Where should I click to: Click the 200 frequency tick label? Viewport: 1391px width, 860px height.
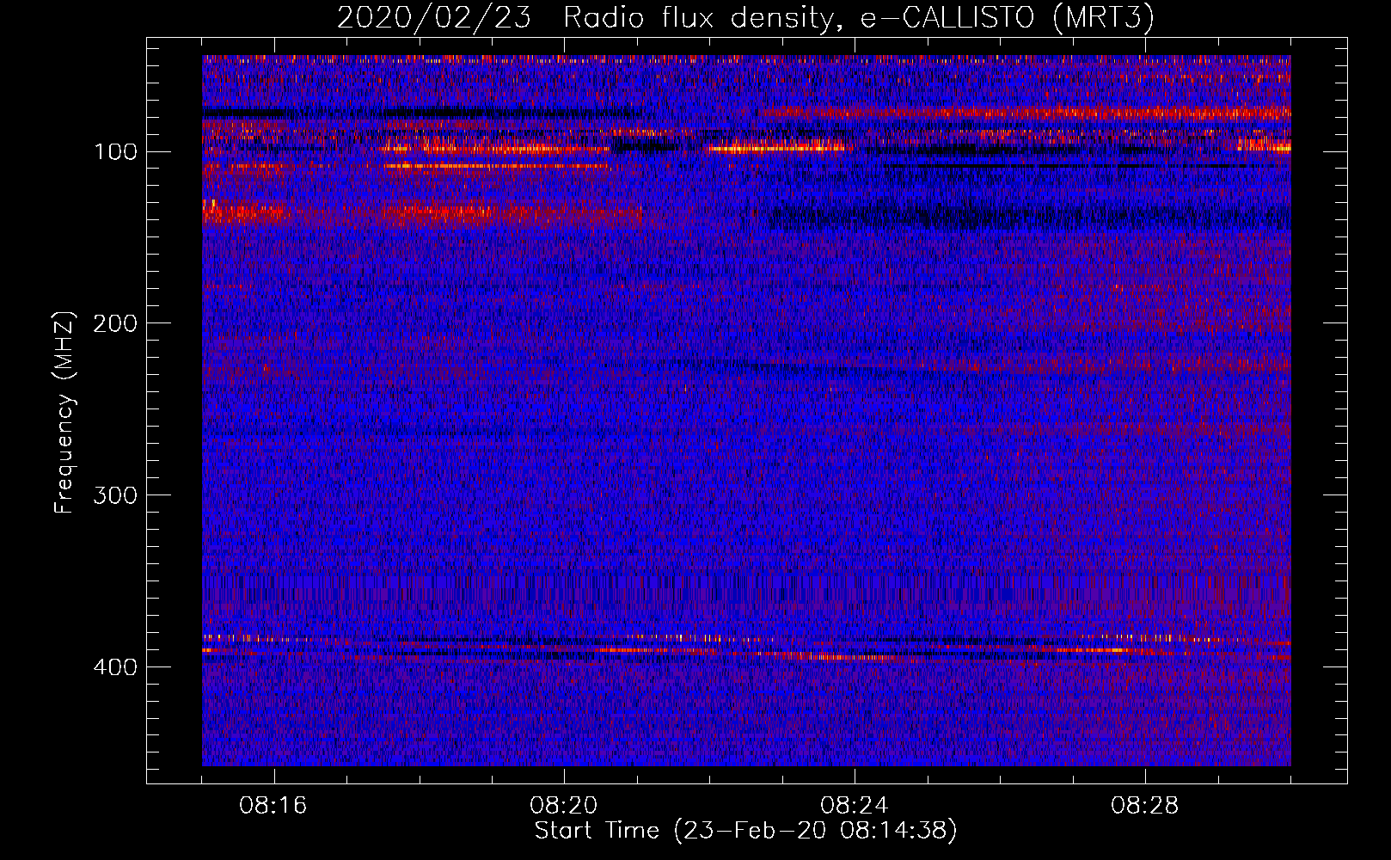point(114,324)
